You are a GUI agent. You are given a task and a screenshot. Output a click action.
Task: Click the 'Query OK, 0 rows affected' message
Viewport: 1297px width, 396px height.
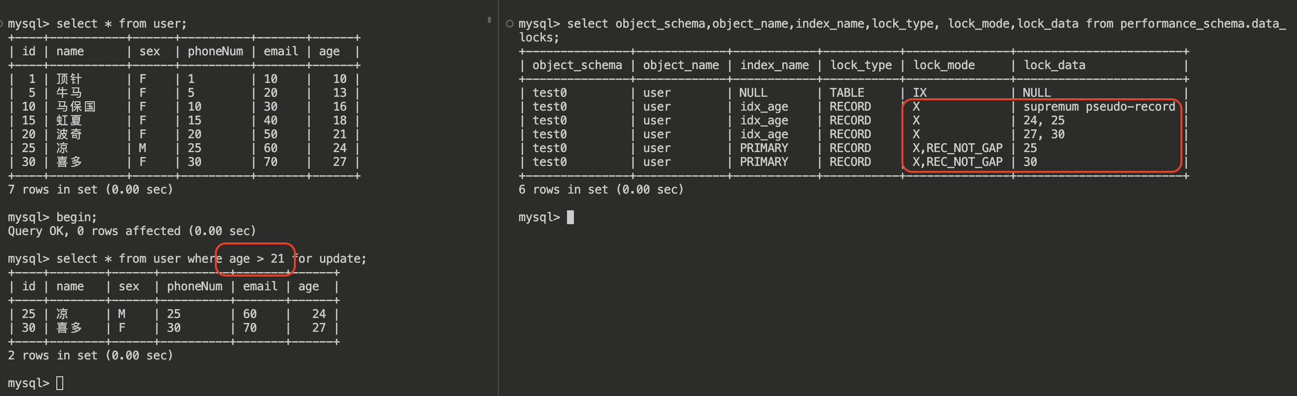click(x=131, y=231)
